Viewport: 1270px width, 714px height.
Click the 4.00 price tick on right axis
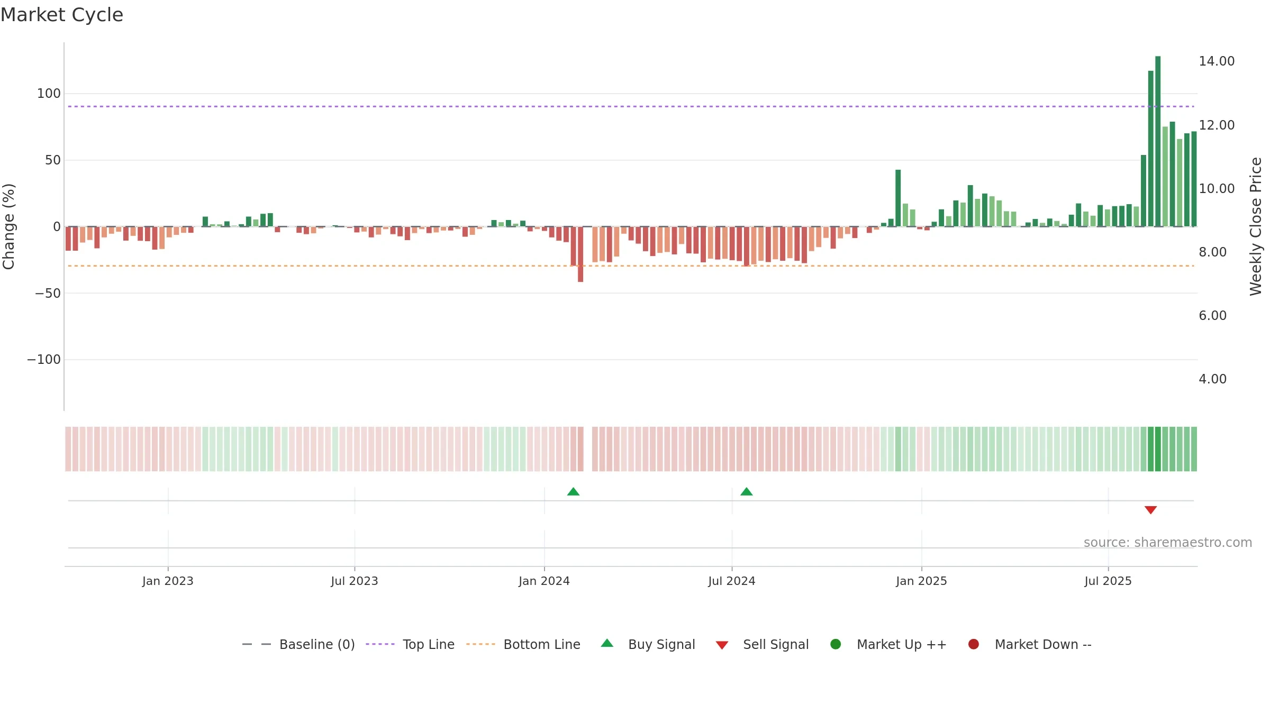1212,379
